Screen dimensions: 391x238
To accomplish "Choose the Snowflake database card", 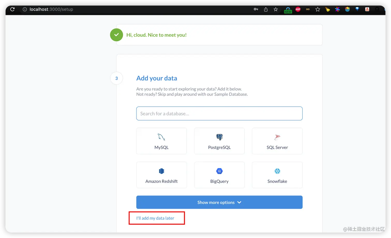I will point(277,175).
